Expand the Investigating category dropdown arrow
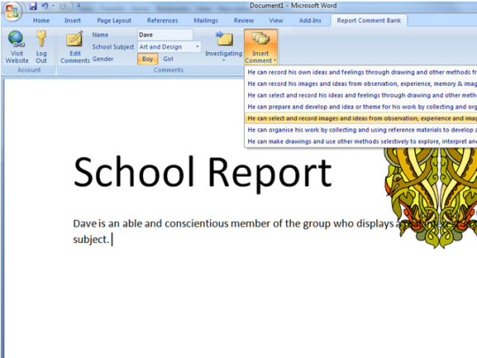The width and height of the screenshot is (477, 358). click(223, 60)
